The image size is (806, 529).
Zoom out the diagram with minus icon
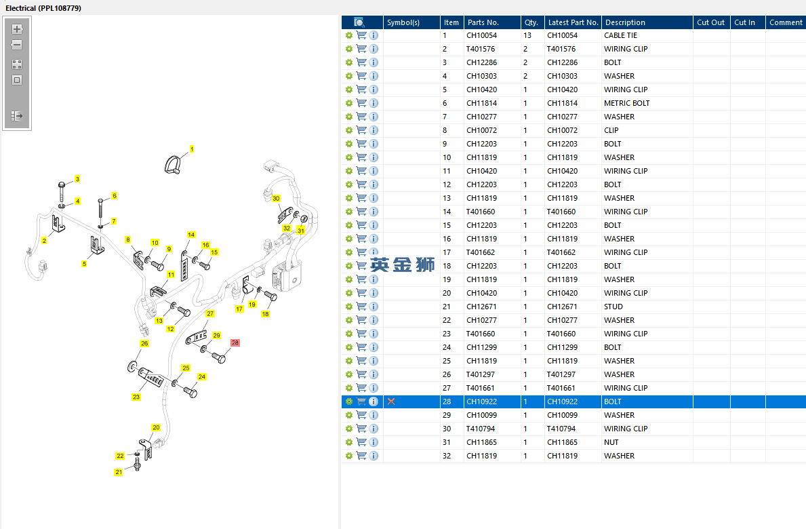click(x=17, y=45)
